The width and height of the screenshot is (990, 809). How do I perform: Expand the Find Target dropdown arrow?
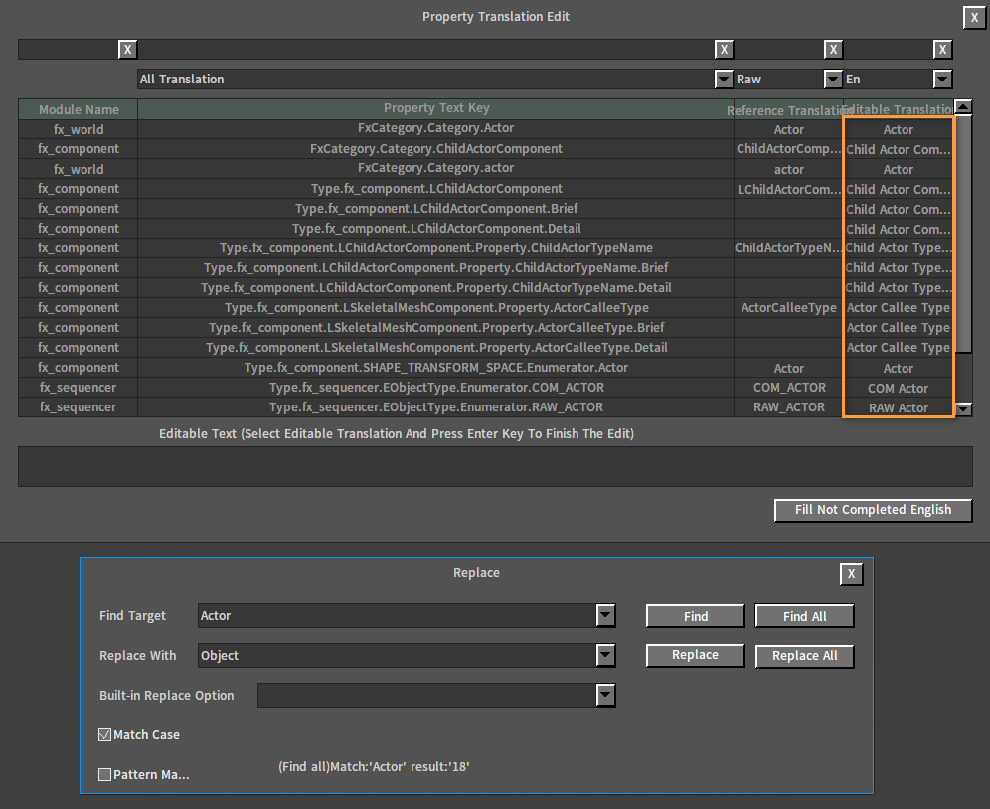tap(605, 616)
